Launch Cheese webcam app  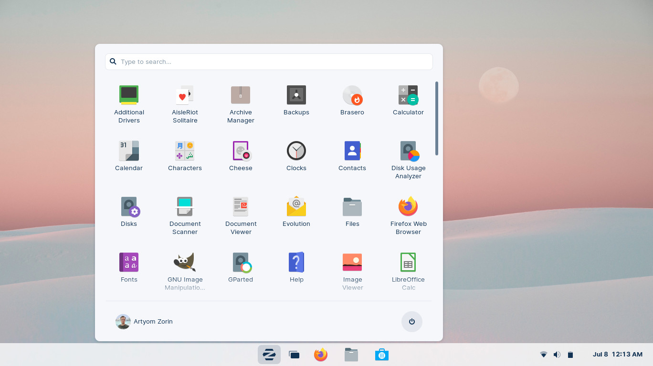click(x=241, y=156)
